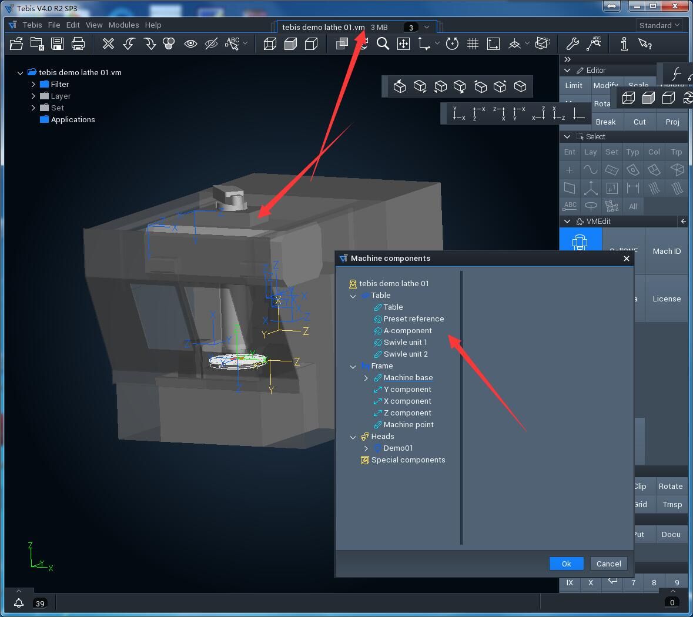Select shaded cube display mode

point(290,43)
